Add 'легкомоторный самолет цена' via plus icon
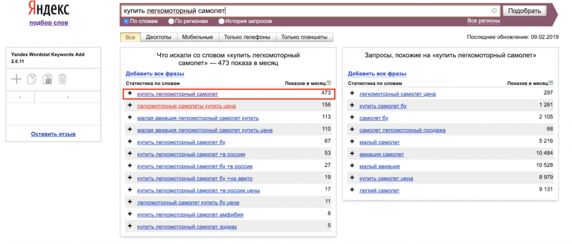 click(x=352, y=94)
